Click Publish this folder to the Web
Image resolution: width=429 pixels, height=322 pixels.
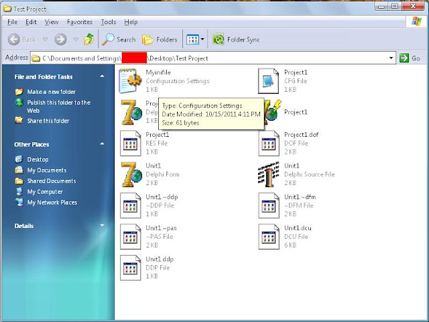pyautogui.click(x=58, y=107)
